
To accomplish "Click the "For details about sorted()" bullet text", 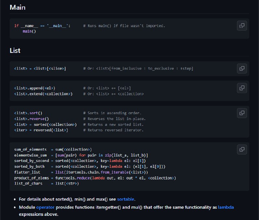I will click(x=77, y=199).
